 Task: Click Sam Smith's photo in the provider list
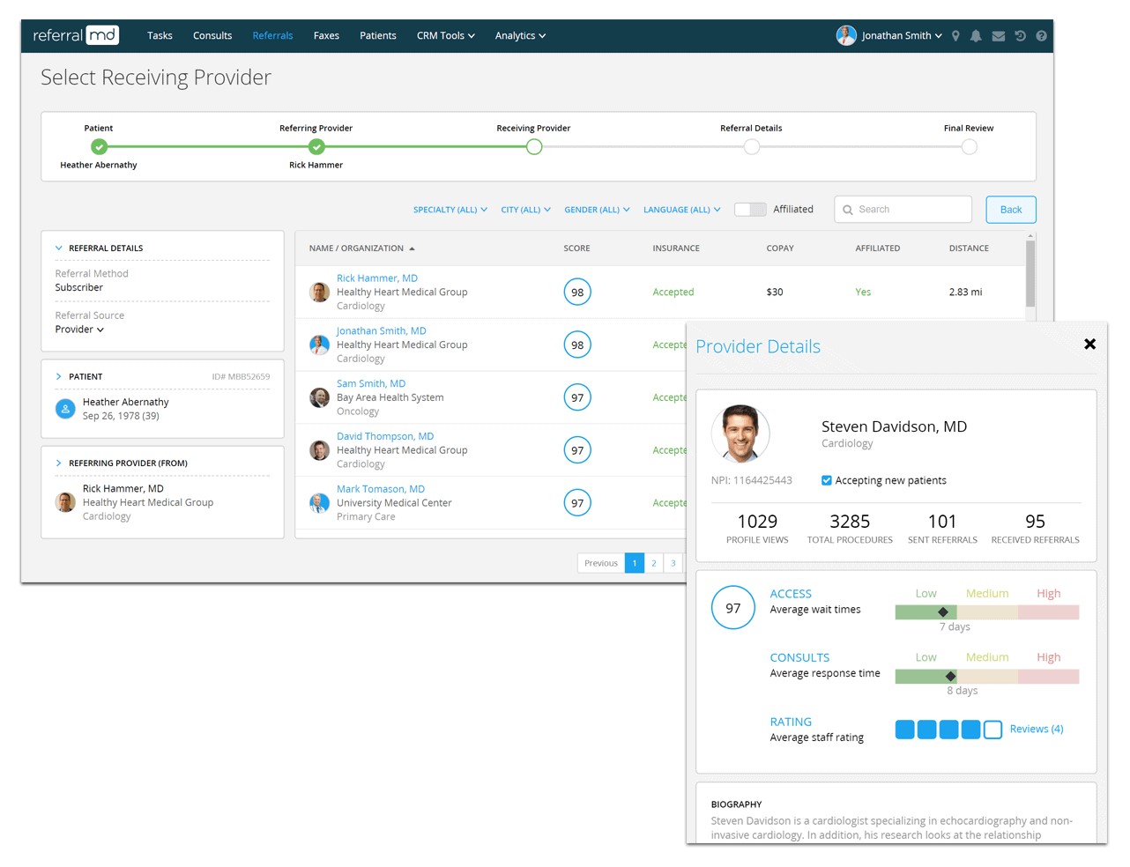319,397
